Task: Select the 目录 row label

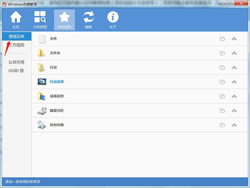Action: [53, 67]
